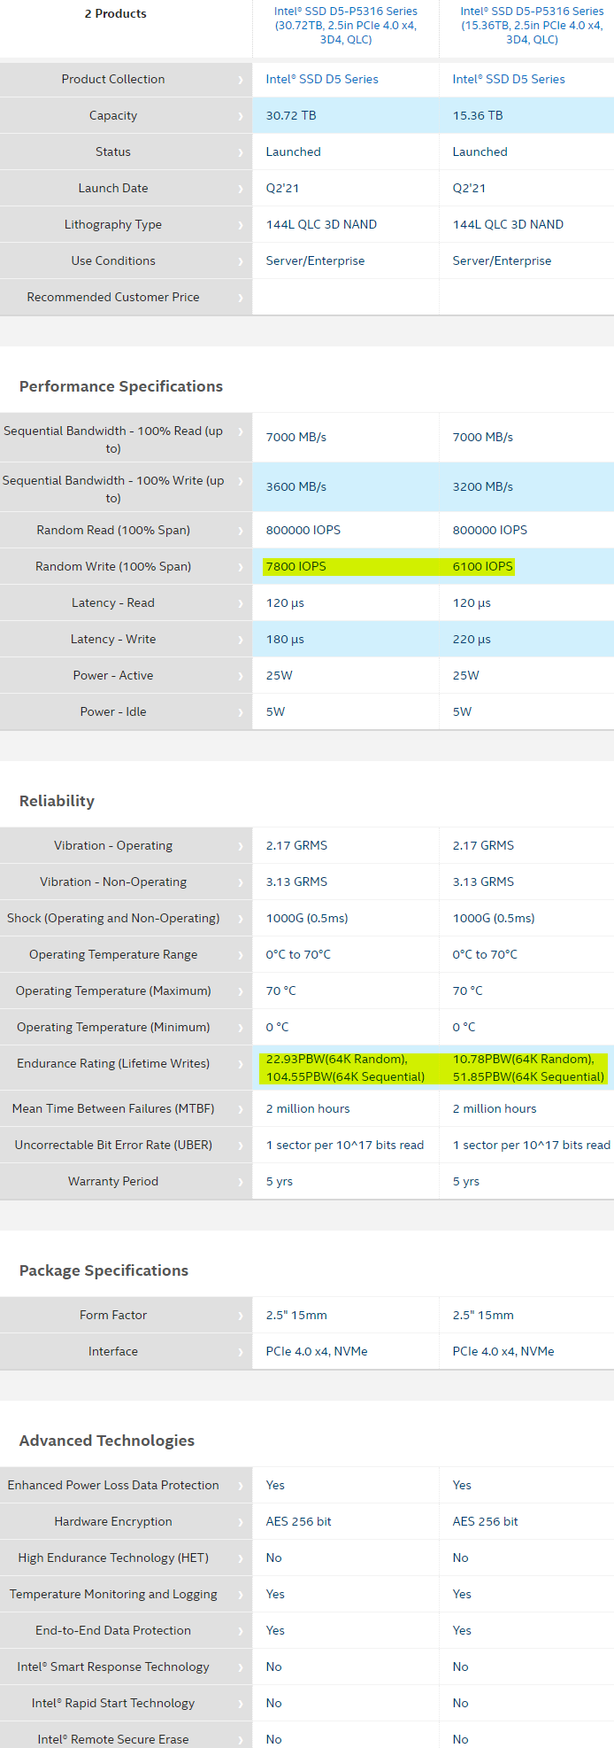The height and width of the screenshot is (1748, 614).
Task: Click the Advanced Technologies section heading
Action: (107, 1441)
